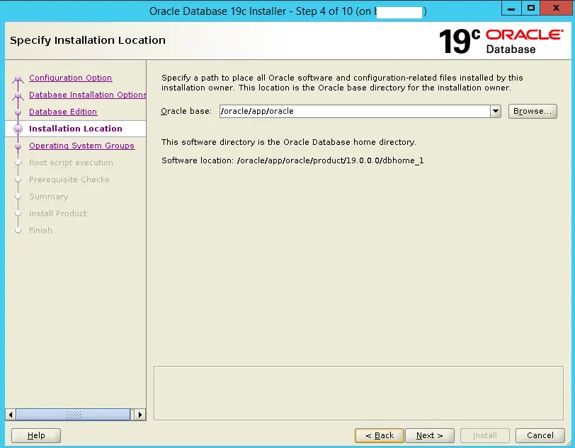Click the Oracle base path field
This screenshot has height=448, width=575.
pyautogui.click(x=355, y=111)
